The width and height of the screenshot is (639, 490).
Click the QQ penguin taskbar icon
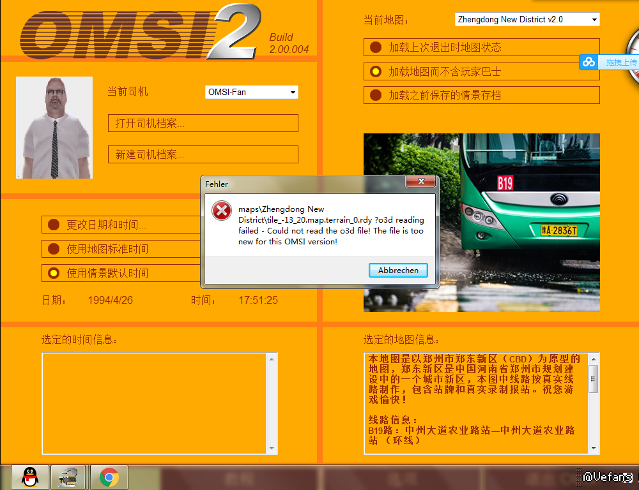tap(30, 477)
